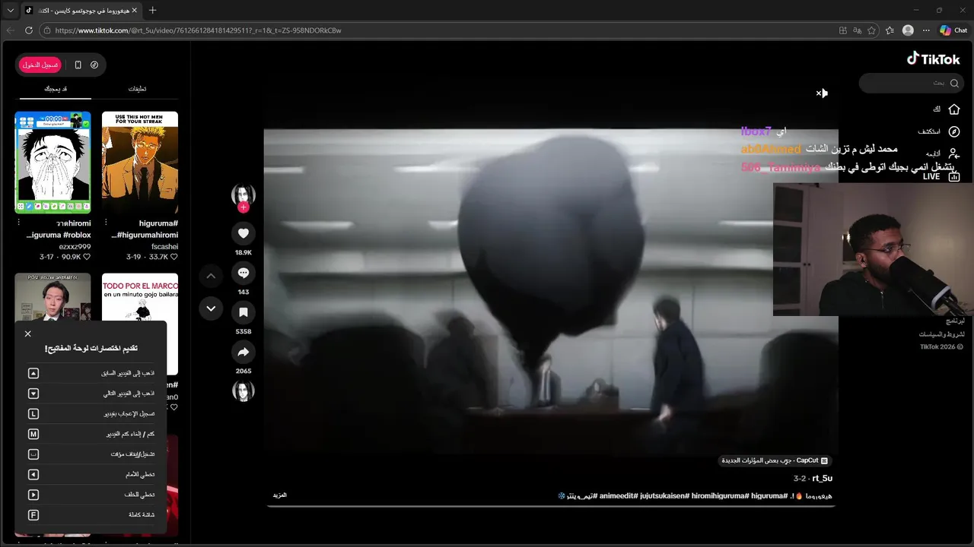Click the ezxxz999 username
Screen dimensions: 974x547
(75, 247)
